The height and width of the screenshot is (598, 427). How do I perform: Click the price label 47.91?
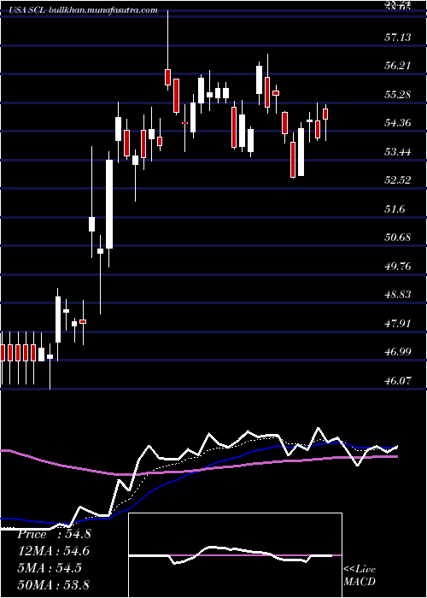point(399,324)
